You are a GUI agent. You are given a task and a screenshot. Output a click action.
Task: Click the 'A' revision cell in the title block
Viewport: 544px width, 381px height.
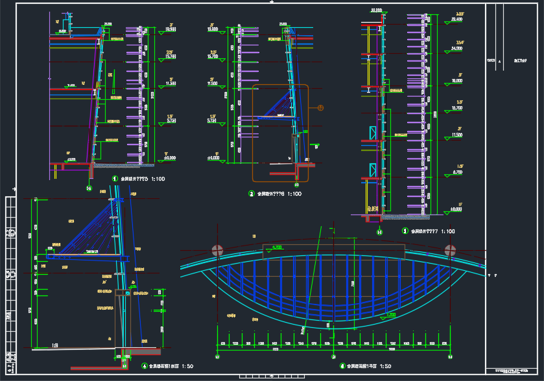(x=499, y=60)
